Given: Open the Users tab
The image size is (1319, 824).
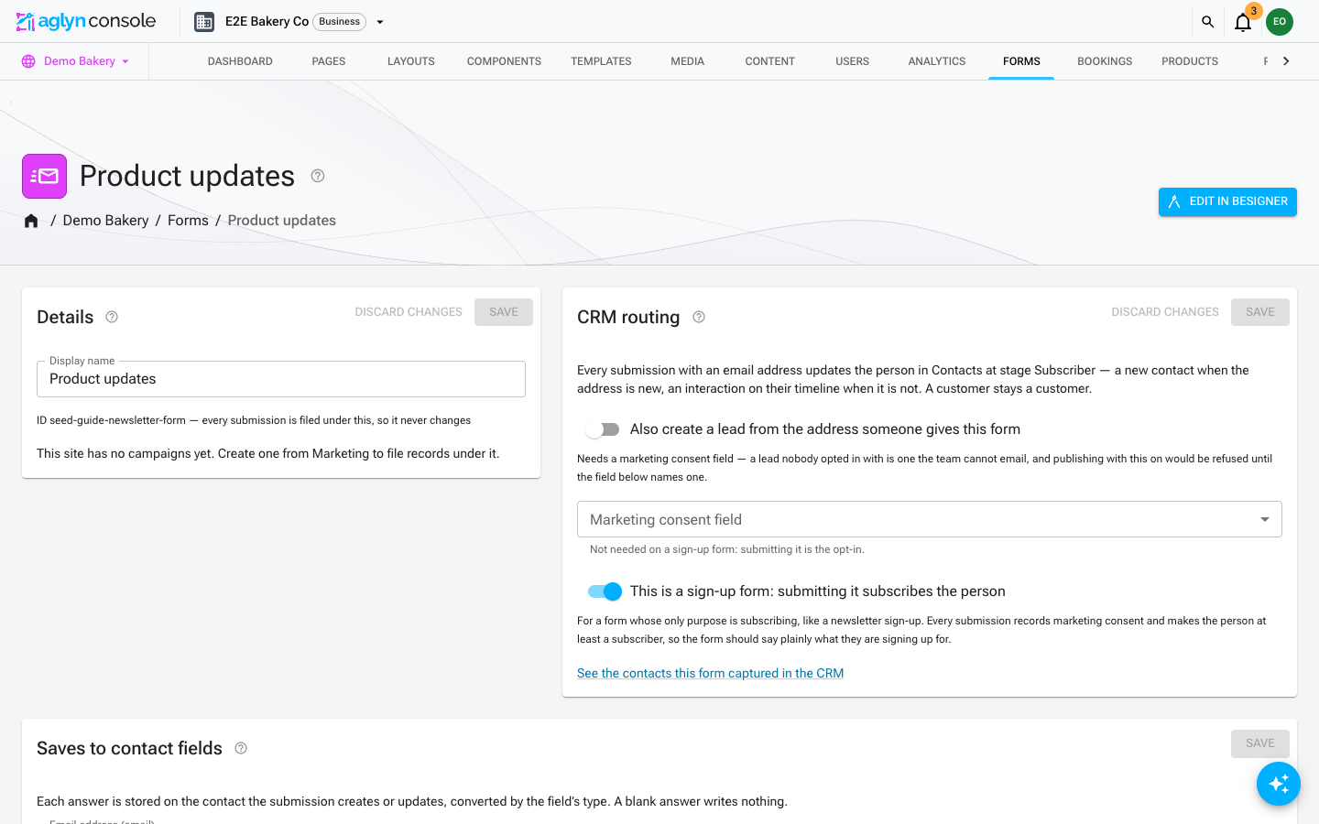Looking at the screenshot, I should [x=852, y=61].
